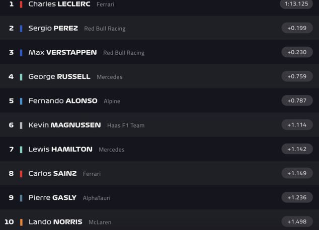Click the Alpine team label
Image resolution: width=319 pixels, height=230 pixels.
point(112,101)
